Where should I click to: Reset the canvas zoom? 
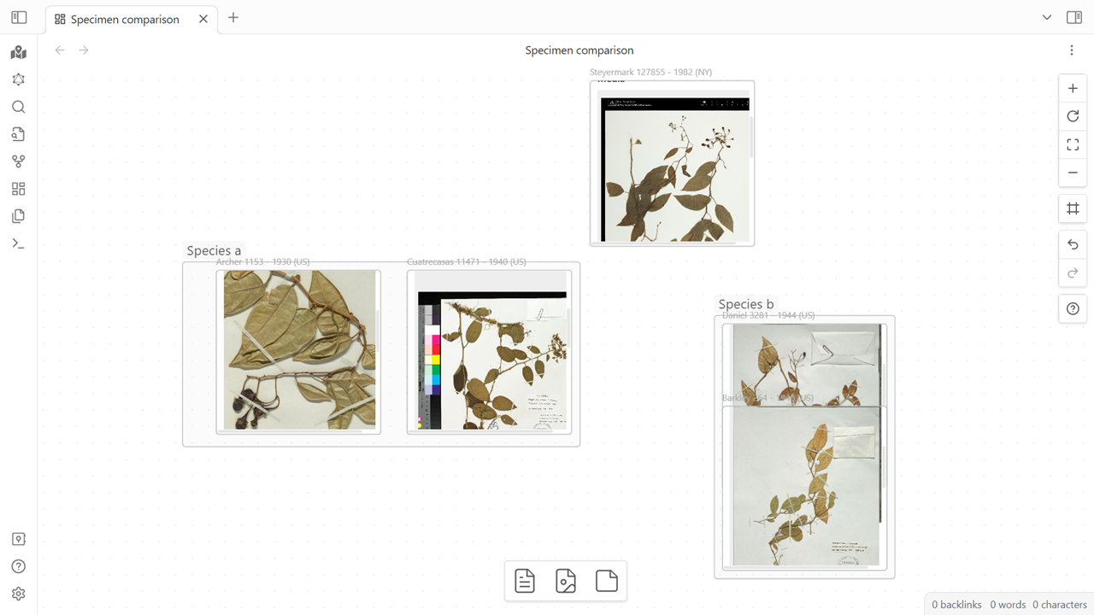[1073, 116]
